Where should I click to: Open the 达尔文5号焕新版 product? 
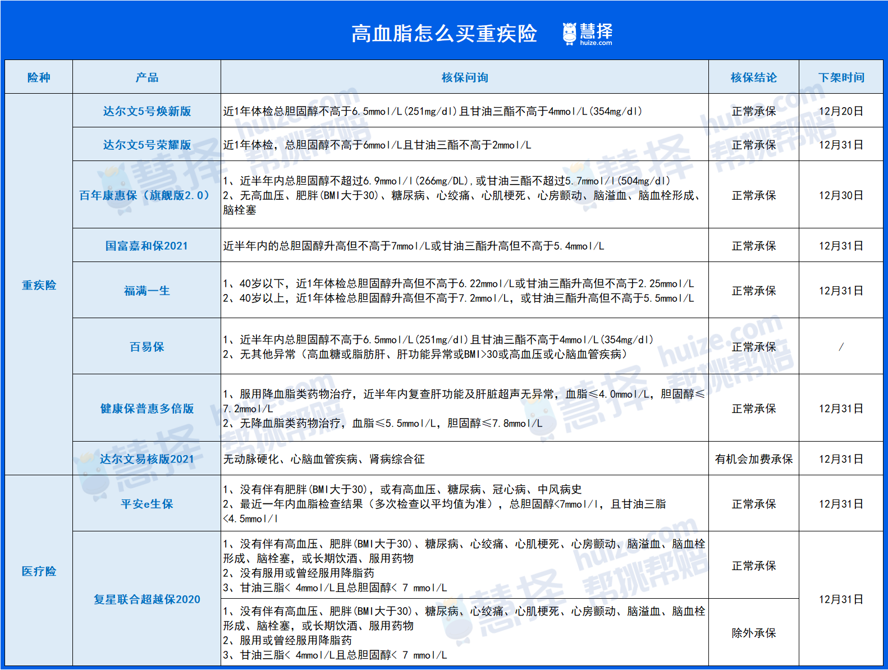147,111
